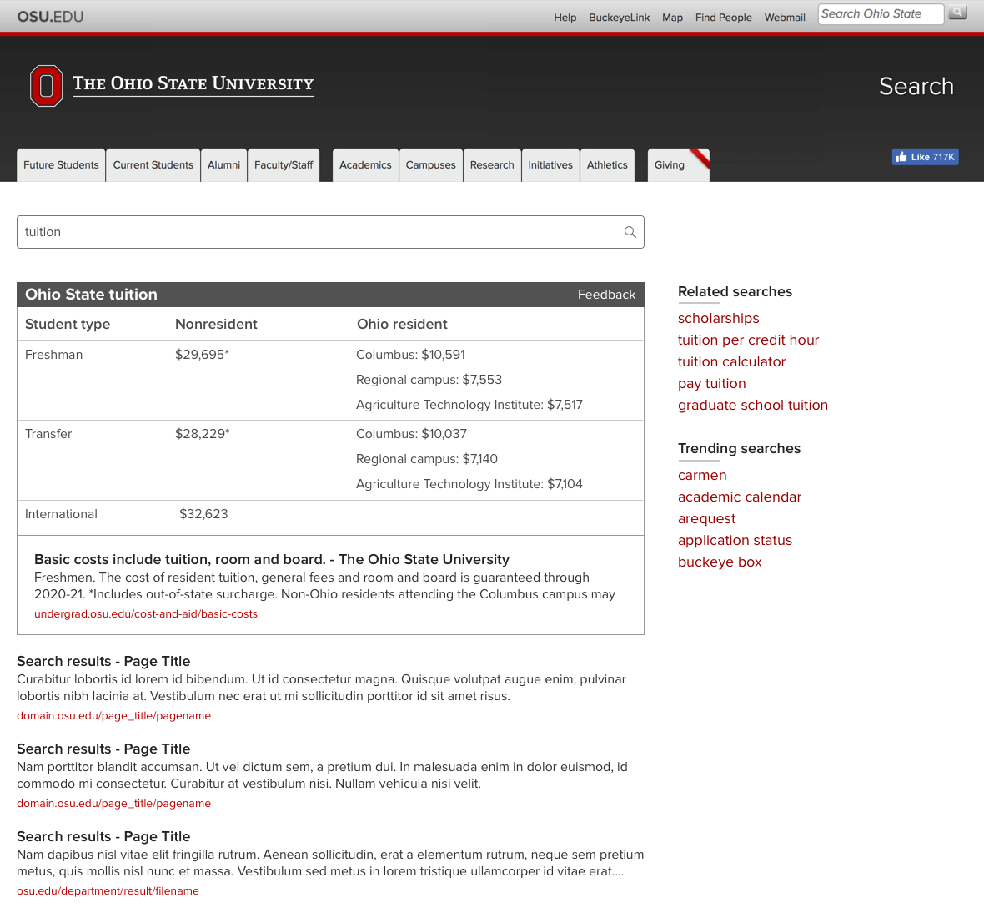The width and height of the screenshot is (984, 918).
Task: Select the Athletics tab
Action: (607, 165)
